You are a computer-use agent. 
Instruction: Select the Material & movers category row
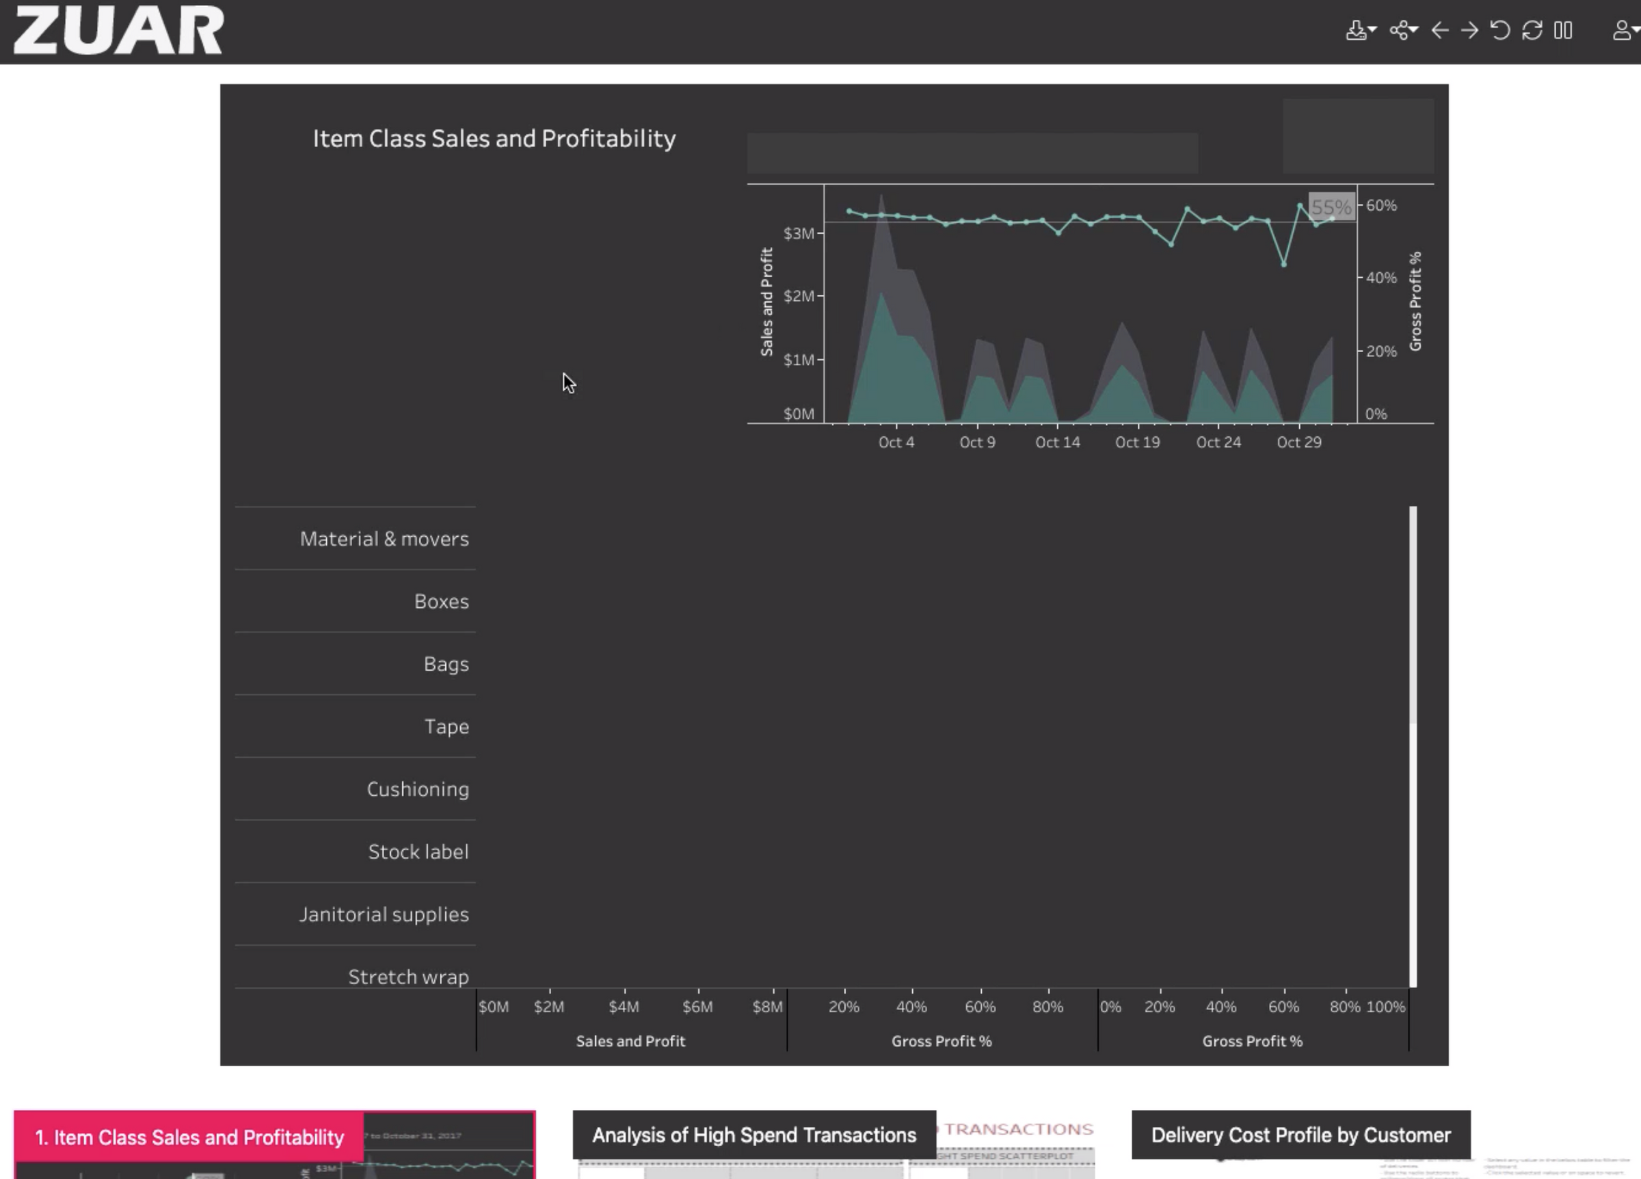pyautogui.click(x=384, y=538)
